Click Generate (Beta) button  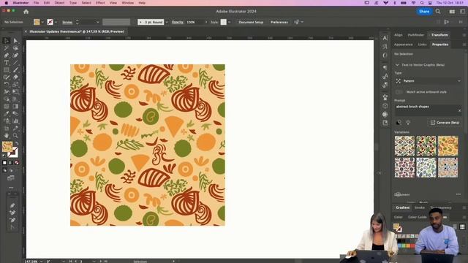coord(445,123)
